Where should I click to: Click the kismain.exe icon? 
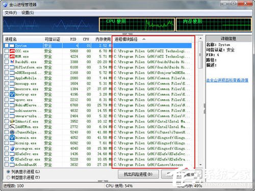point(12,138)
